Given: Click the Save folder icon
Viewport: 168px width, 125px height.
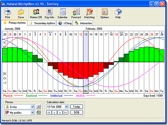Looking at the screenshot, I should pos(21,13).
